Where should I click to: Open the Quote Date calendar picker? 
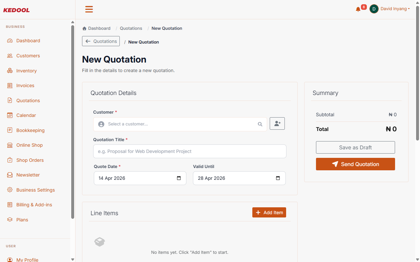[x=179, y=178]
